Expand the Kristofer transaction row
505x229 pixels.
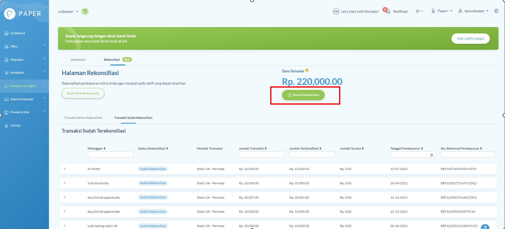(65, 169)
